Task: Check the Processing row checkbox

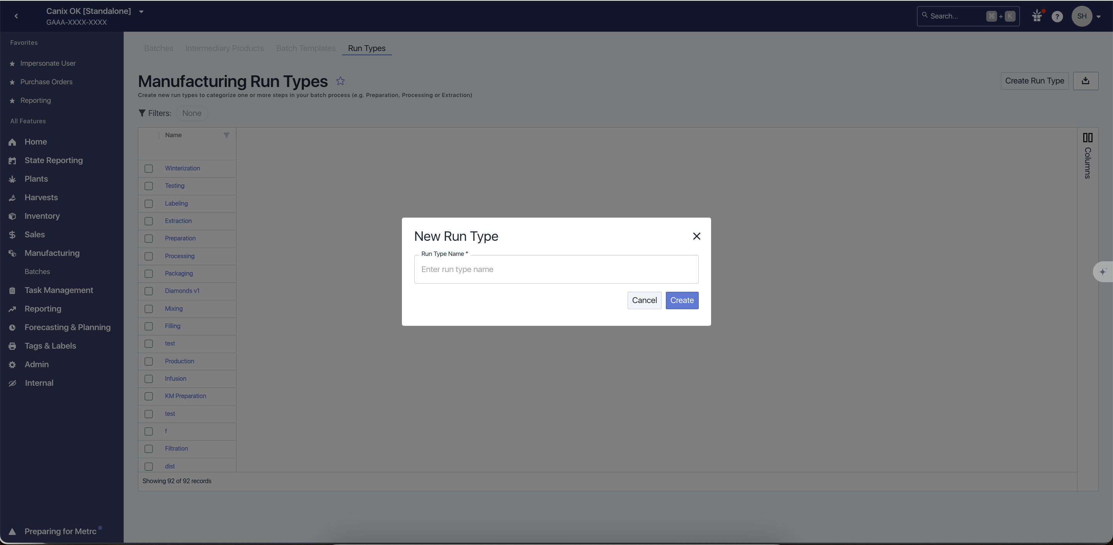Action: (149, 256)
